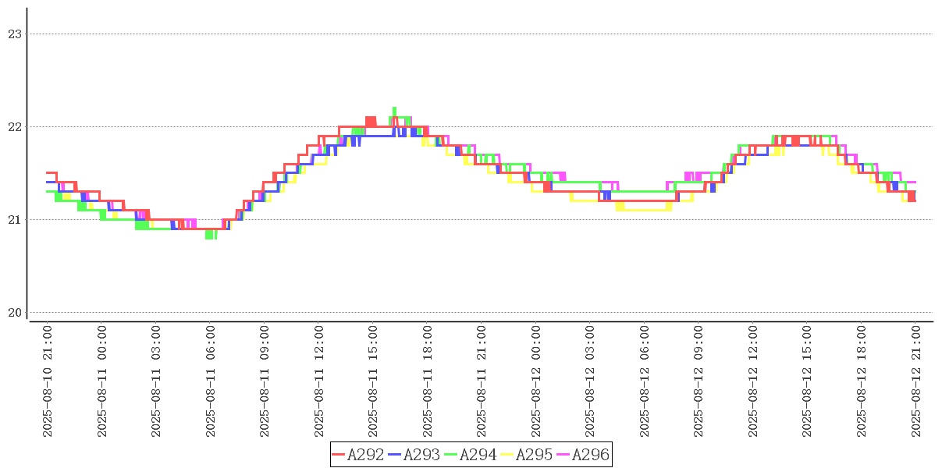The image size is (942, 468).
Task: Click the y-axis label 20
Action: (x=14, y=313)
